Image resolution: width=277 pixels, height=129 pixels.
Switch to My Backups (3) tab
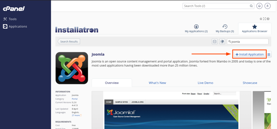point(225,29)
